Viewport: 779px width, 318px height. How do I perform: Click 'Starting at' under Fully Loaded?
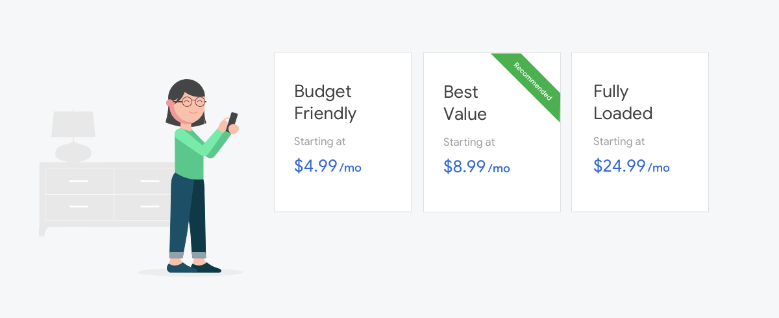pos(619,141)
